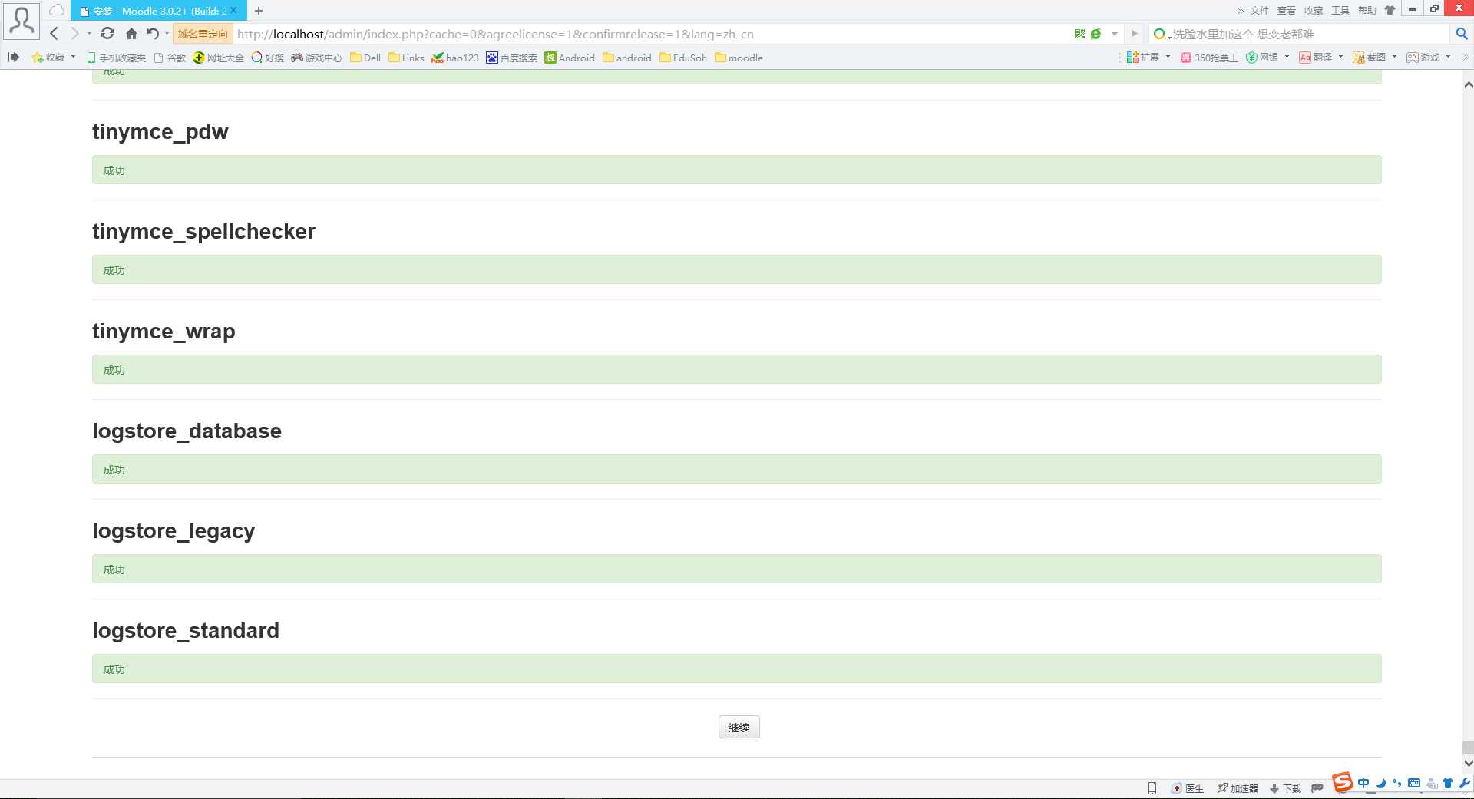1474x799 pixels.
Task: Open the home page icon
Action: click(x=131, y=33)
